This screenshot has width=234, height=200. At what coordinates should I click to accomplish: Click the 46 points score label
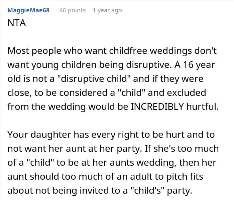pyautogui.click(x=73, y=10)
